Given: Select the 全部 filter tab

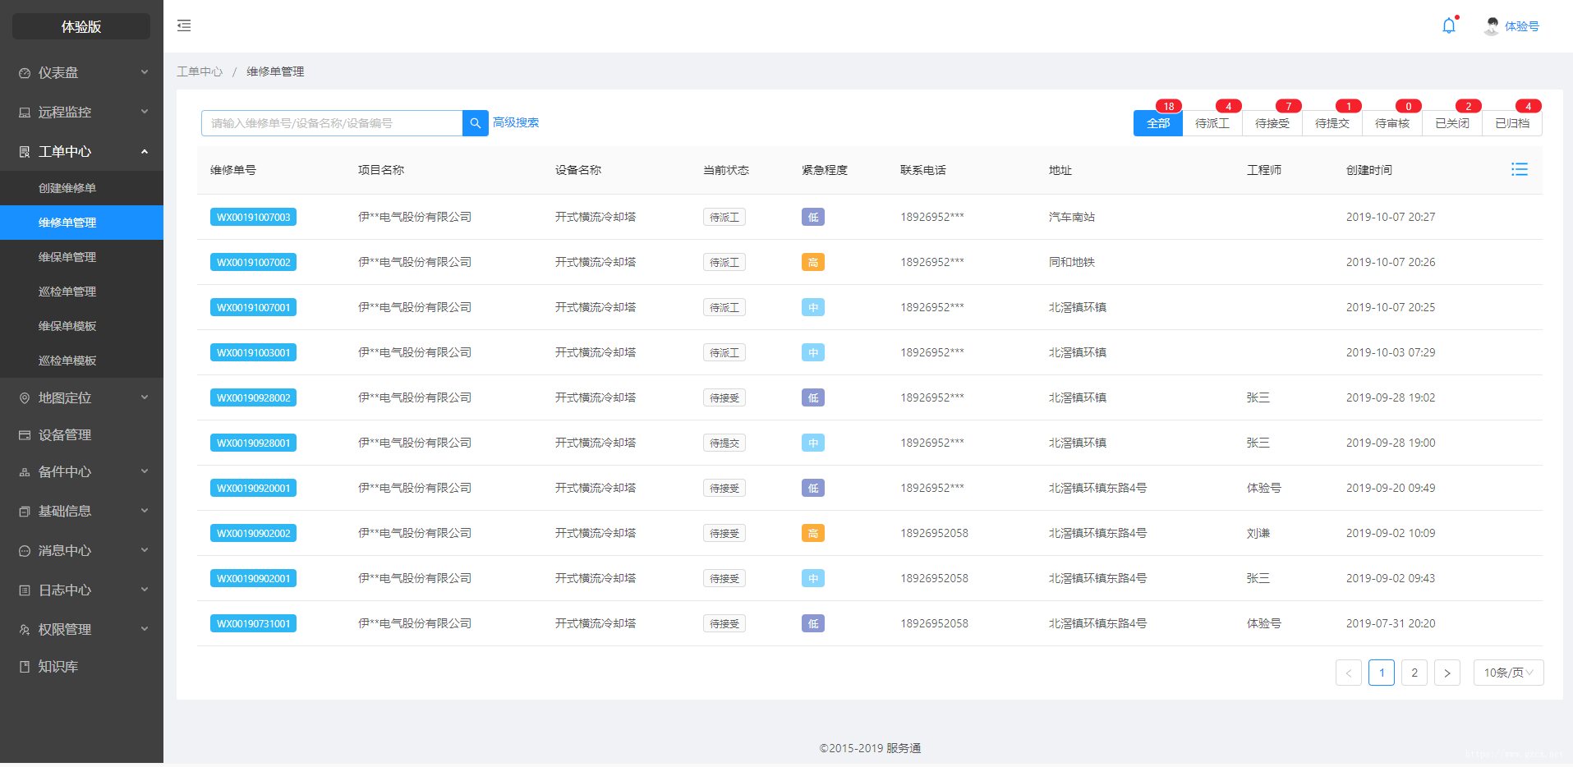Looking at the screenshot, I should click(1158, 123).
